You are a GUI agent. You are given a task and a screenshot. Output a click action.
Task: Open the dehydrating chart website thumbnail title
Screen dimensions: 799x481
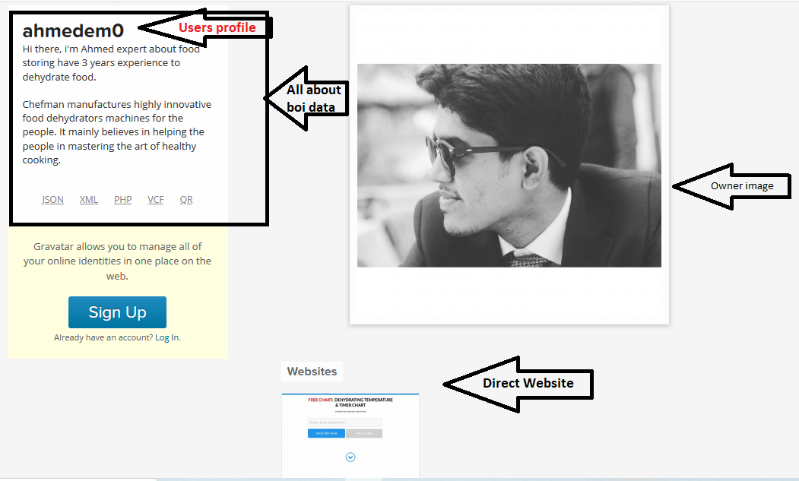pyautogui.click(x=350, y=402)
